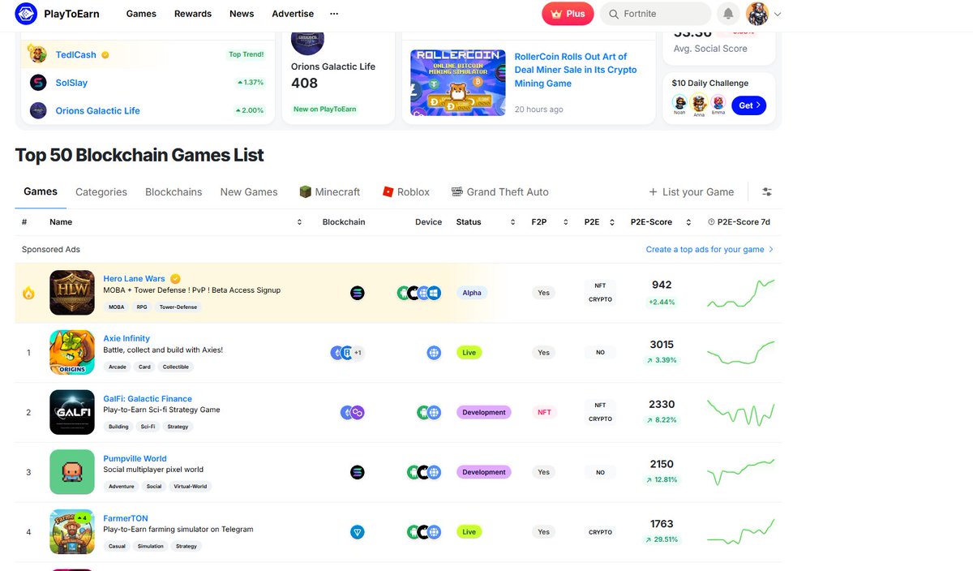
Task: Open the more options ellipsis menu
Action: point(334,14)
